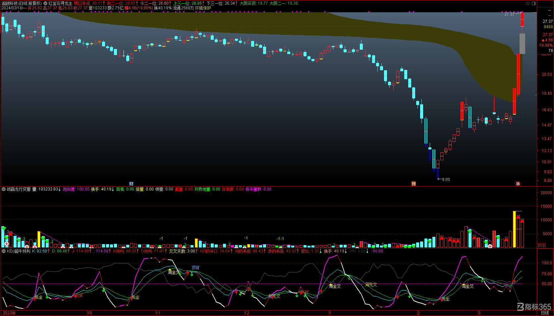Click the 超越科技(日线 前复权) stock title
This screenshot has height=316, width=554.
[x=22, y=3]
